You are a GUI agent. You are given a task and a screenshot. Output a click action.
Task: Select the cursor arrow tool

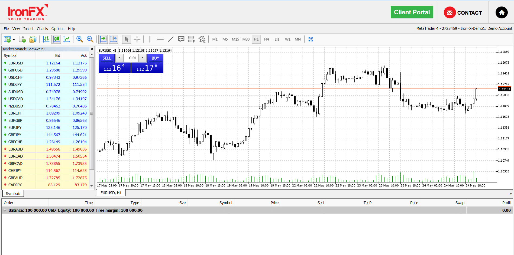[x=127, y=39]
